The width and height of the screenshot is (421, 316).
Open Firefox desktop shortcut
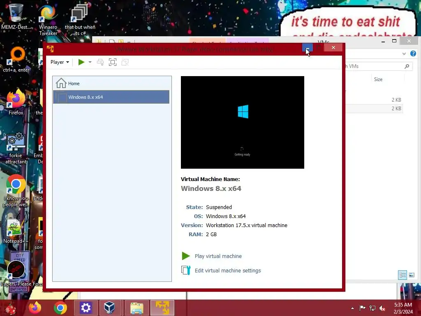pos(16,102)
